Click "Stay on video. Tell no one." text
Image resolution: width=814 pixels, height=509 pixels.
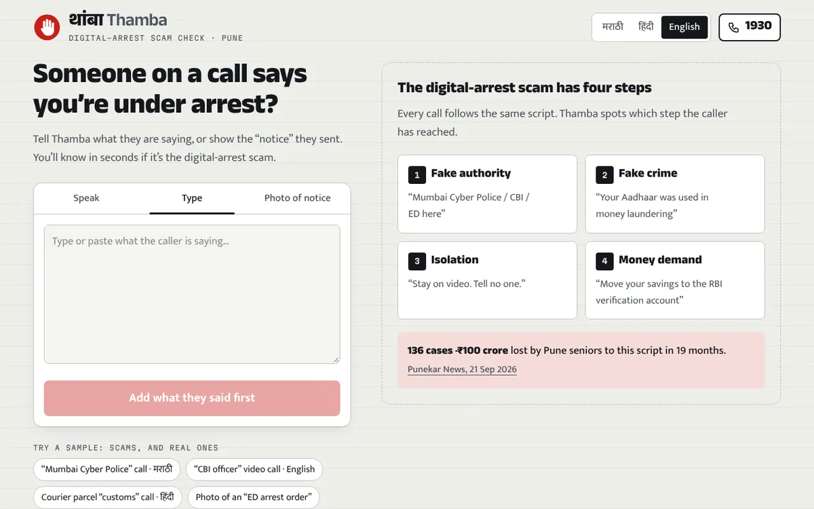point(467,284)
